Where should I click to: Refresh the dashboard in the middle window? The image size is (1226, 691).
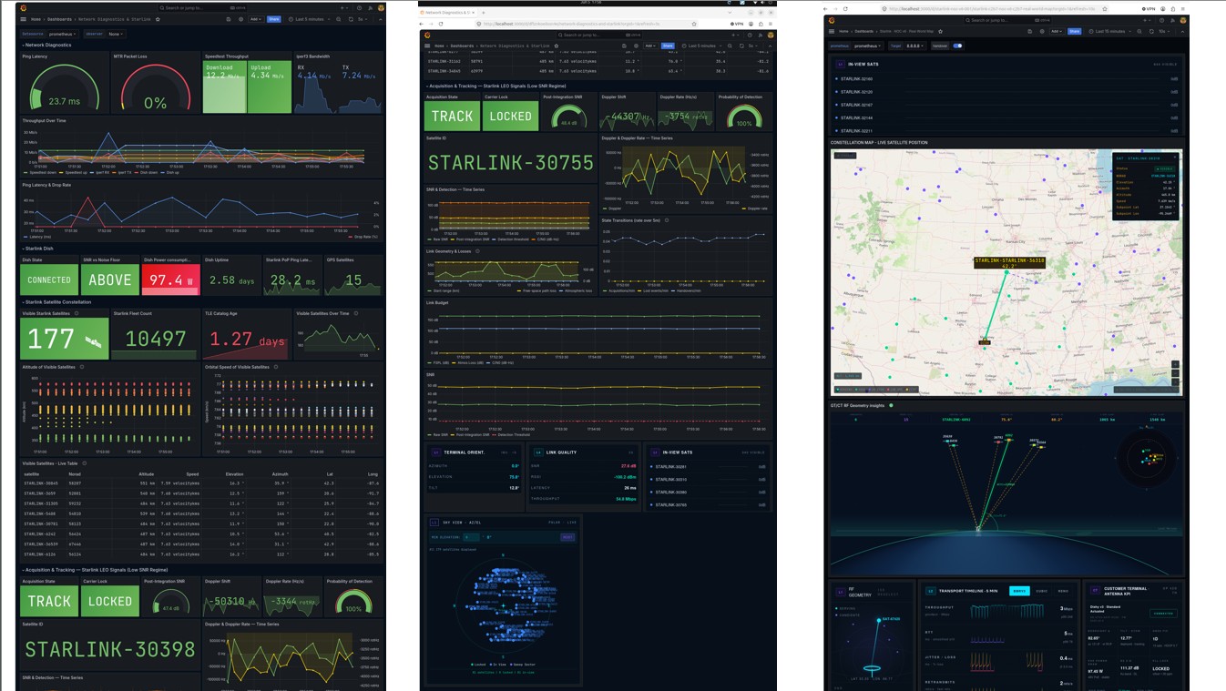(742, 46)
